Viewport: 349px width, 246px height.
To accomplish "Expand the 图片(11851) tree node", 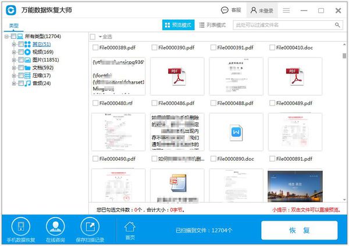I will 14,60.
